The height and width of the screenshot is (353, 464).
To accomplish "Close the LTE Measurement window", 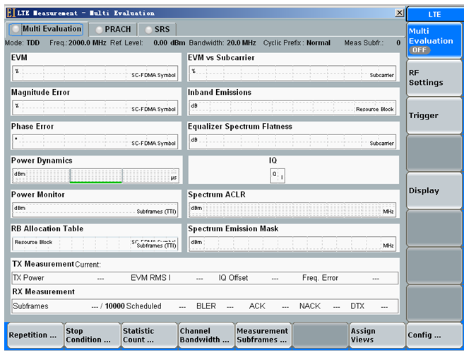I will click(399, 13).
